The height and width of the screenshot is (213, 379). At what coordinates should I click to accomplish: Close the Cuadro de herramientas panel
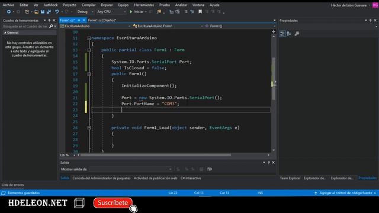click(x=54, y=21)
